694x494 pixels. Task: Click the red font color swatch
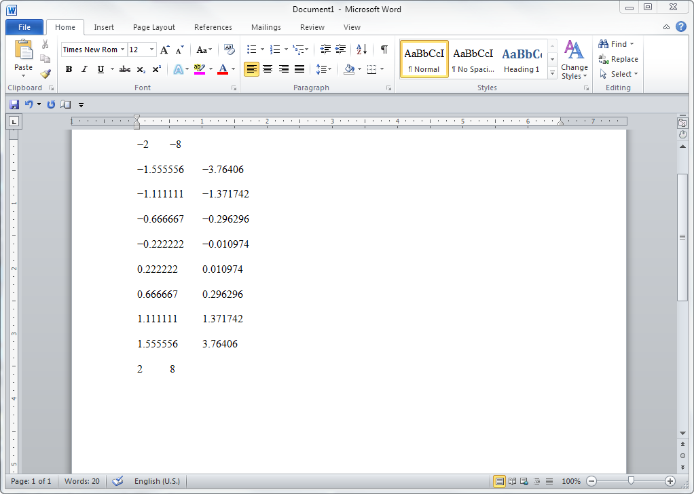[x=223, y=69]
